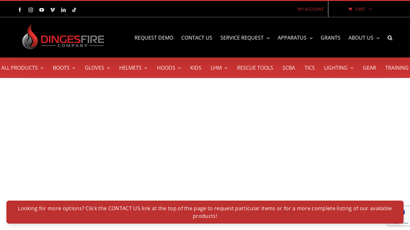The image size is (410, 230).
Task: Open the Vimeo social icon
Action: coord(52,10)
